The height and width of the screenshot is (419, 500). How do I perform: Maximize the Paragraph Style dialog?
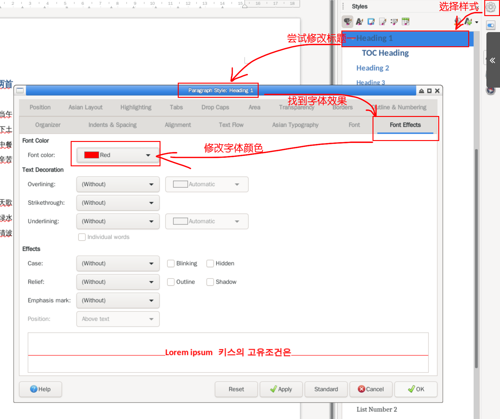(x=429, y=91)
